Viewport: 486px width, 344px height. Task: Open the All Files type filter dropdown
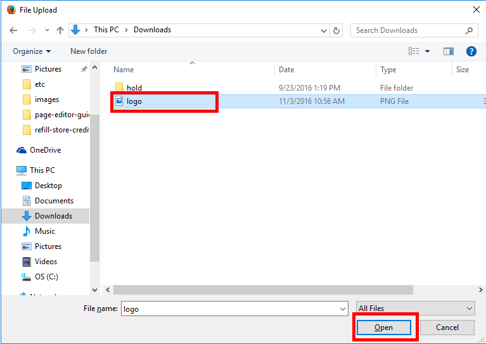pos(415,309)
